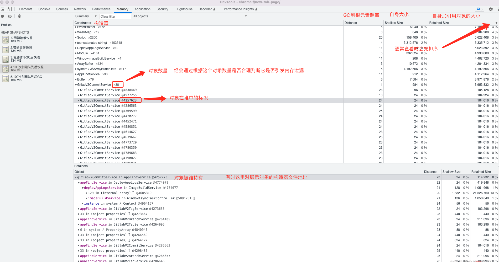The width and height of the screenshot is (499, 262).
Task: Click the Class filter input field
Action: pos(115,16)
